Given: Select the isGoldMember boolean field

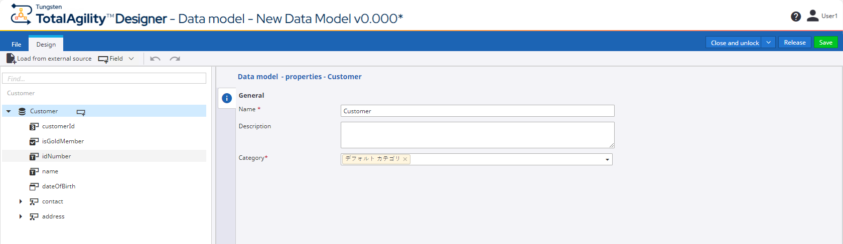Looking at the screenshot, I should (63, 141).
